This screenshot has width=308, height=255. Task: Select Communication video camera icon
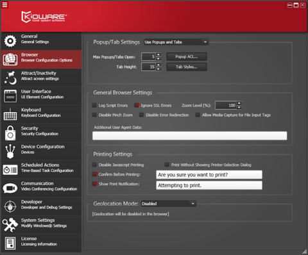(x=10, y=188)
